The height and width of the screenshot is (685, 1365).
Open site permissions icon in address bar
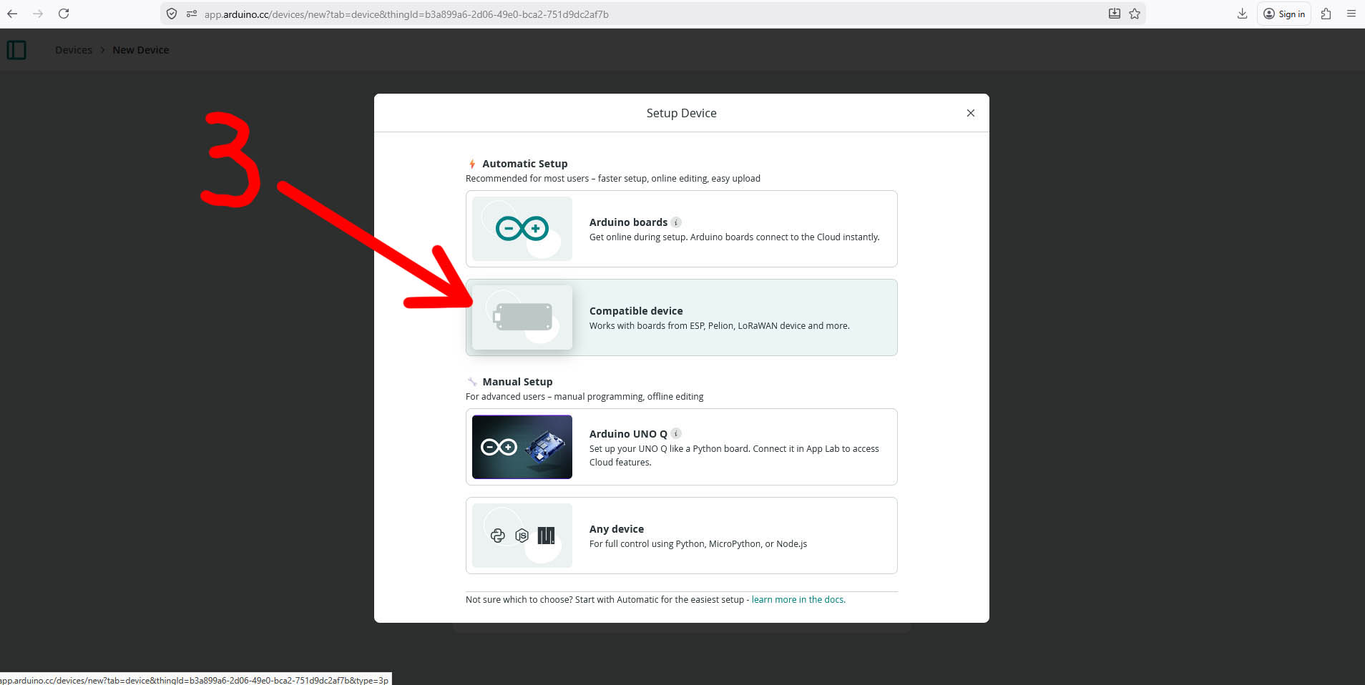point(192,14)
